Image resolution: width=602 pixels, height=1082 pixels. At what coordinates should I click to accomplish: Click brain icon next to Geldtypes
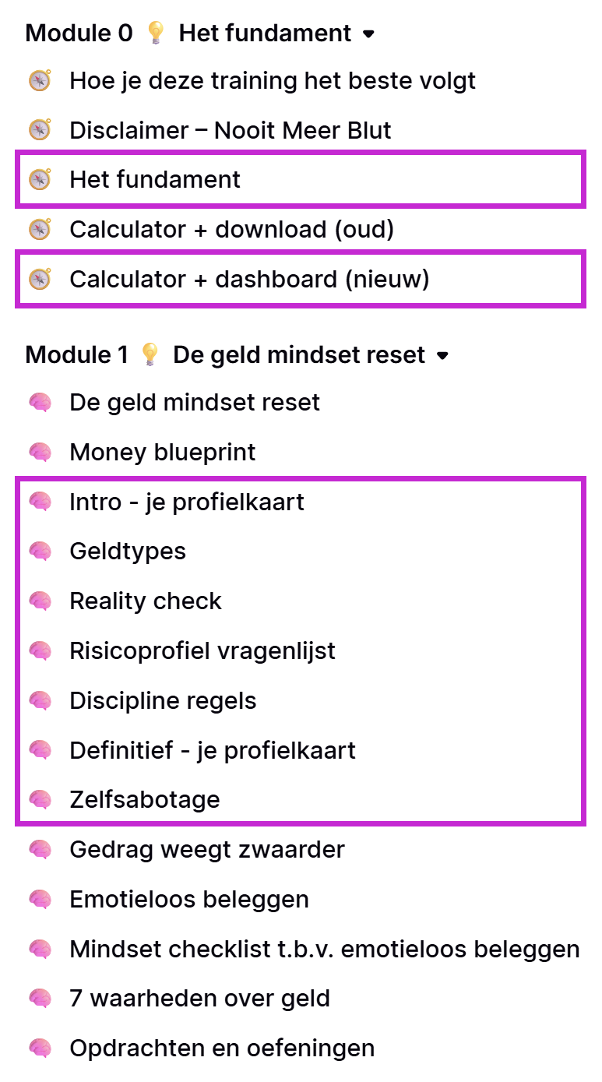click(x=40, y=552)
